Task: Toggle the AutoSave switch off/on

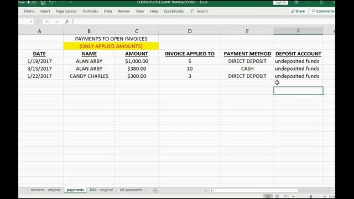Action: [32, 2]
